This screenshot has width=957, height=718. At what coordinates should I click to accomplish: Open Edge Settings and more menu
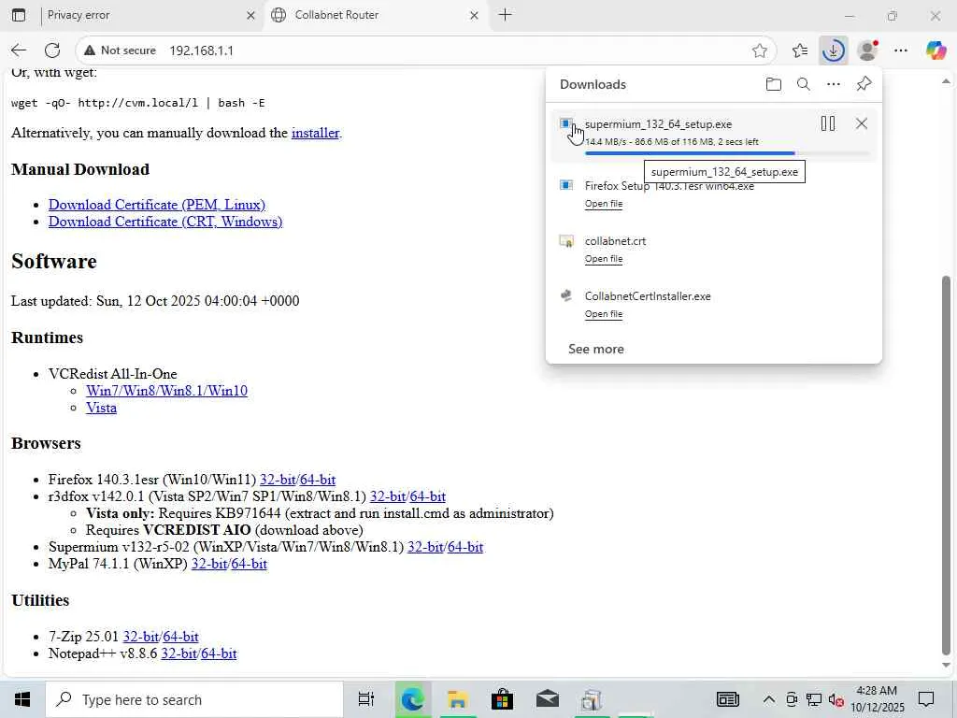901,50
